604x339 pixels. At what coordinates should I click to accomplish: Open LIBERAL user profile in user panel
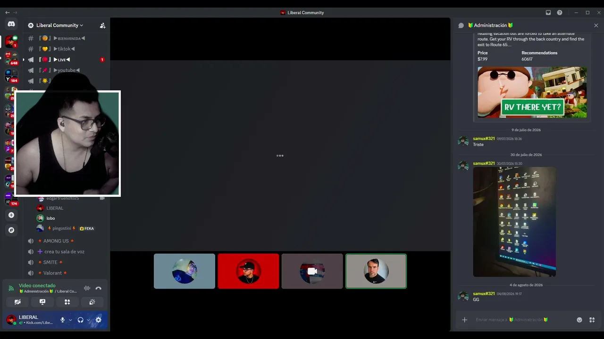click(30, 320)
